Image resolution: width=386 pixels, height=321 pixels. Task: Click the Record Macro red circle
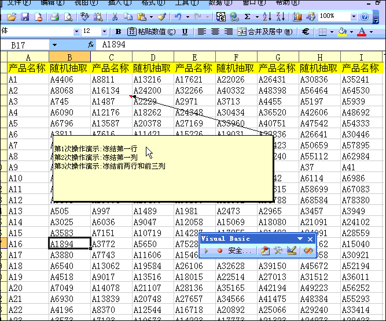[x=220, y=251]
